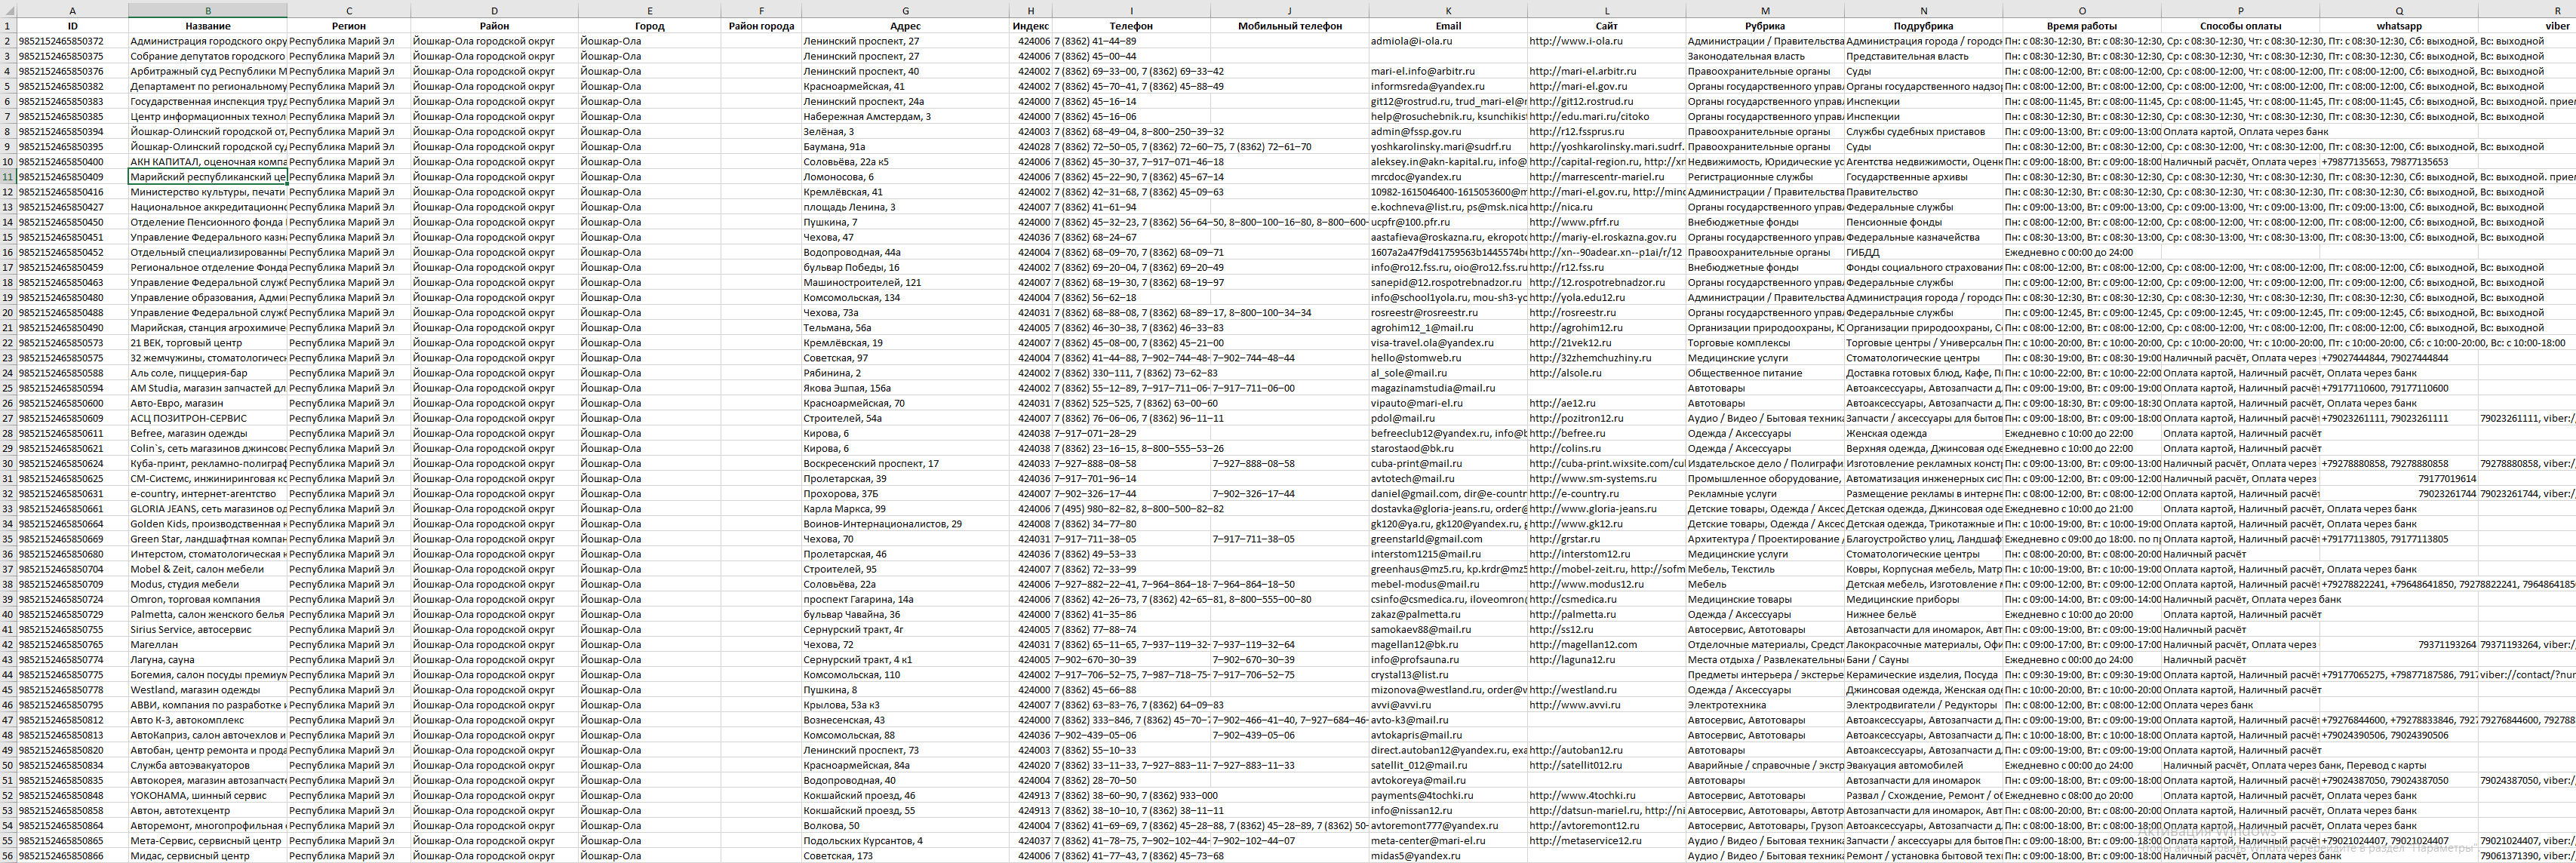Select subrubric cell 'Пенсионные фонды'
The image size is (2576, 863).
click(x=1923, y=222)
